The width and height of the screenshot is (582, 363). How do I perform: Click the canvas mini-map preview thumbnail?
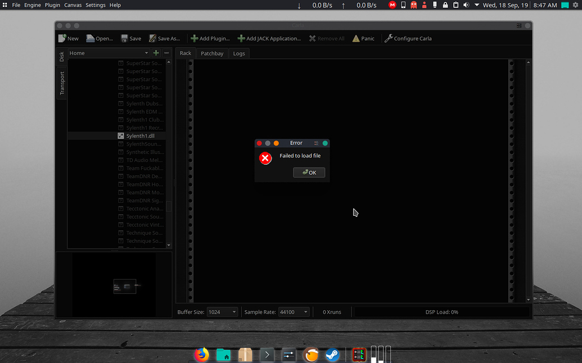125,286
